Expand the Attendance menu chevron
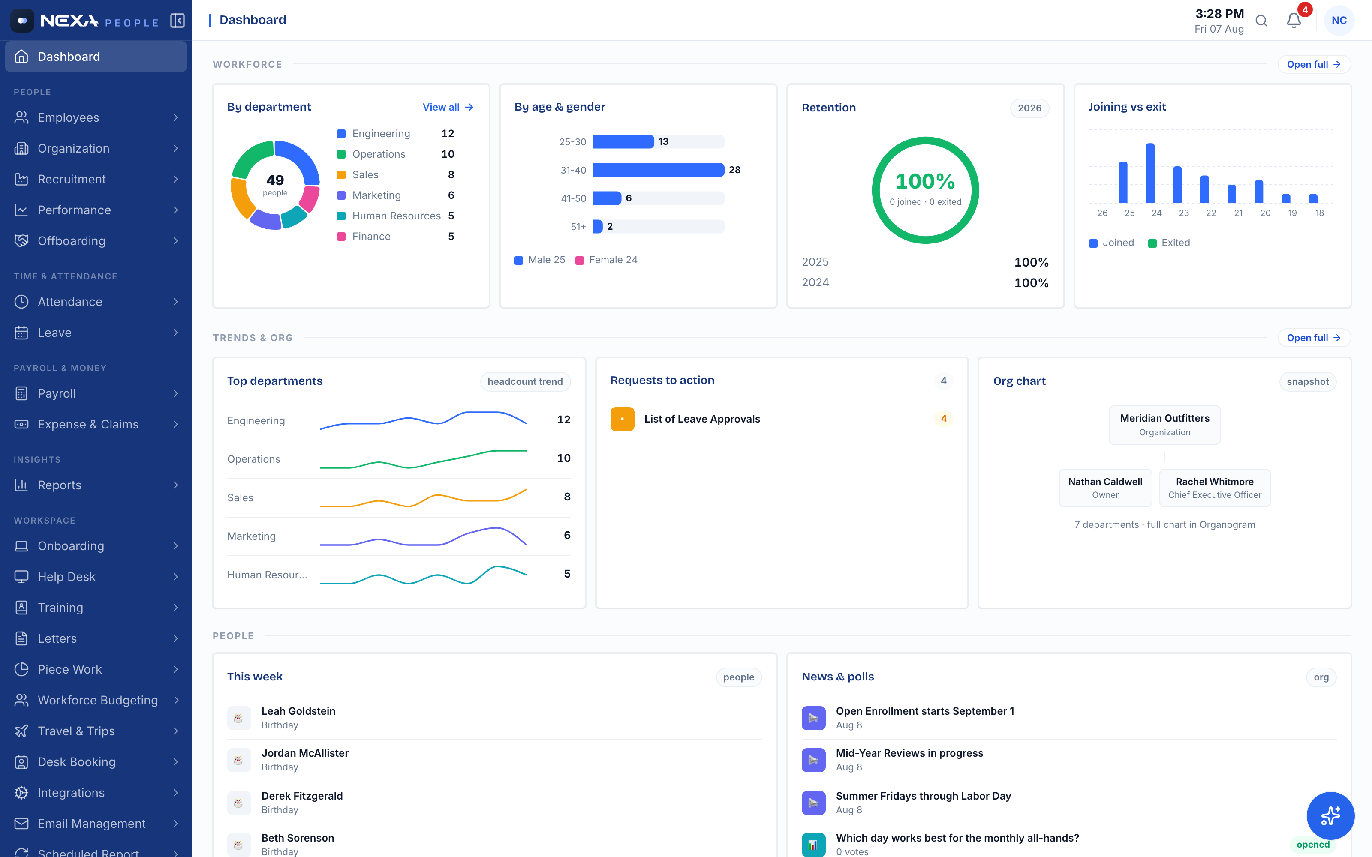This screenshot has height=857, width=1372. (176, 302)
